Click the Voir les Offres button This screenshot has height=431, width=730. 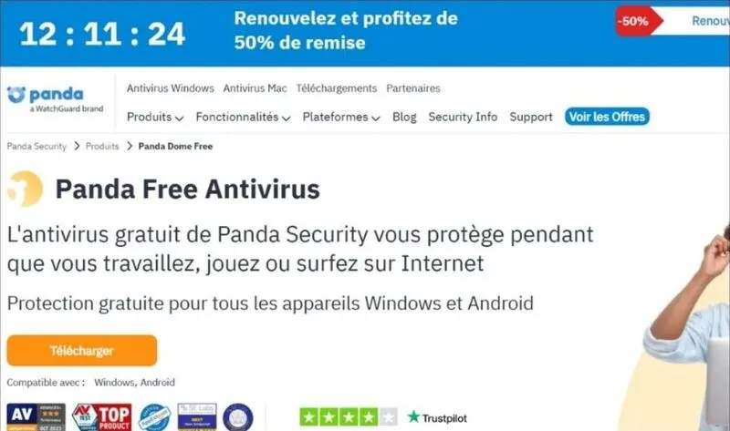[x=607, y=117]
